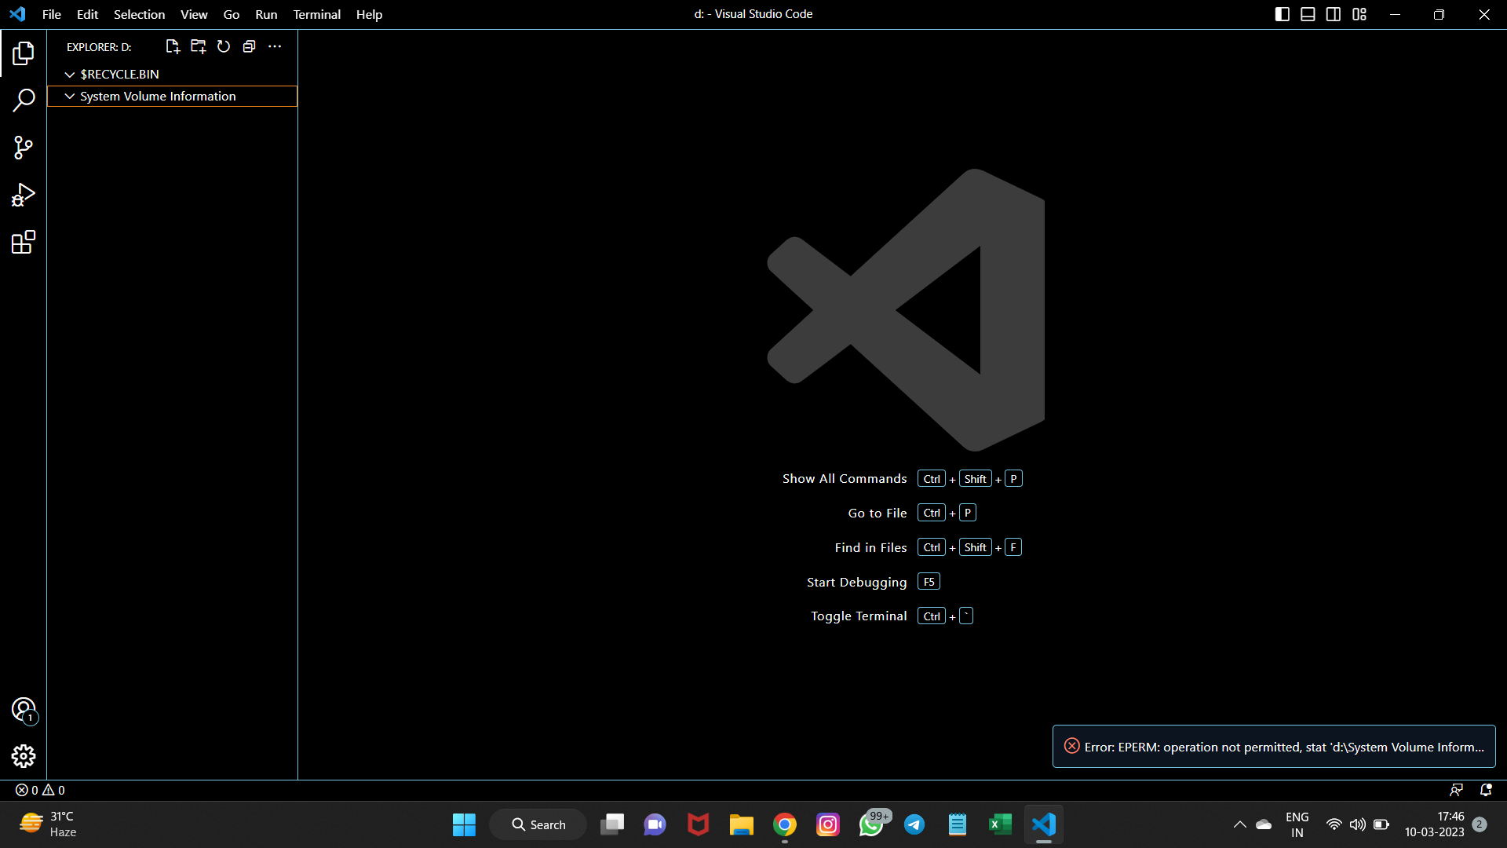Refresh the Explorer file tree
Image resolution: width=1507 pixels, height=848 pixels.
tap(224, 46)
